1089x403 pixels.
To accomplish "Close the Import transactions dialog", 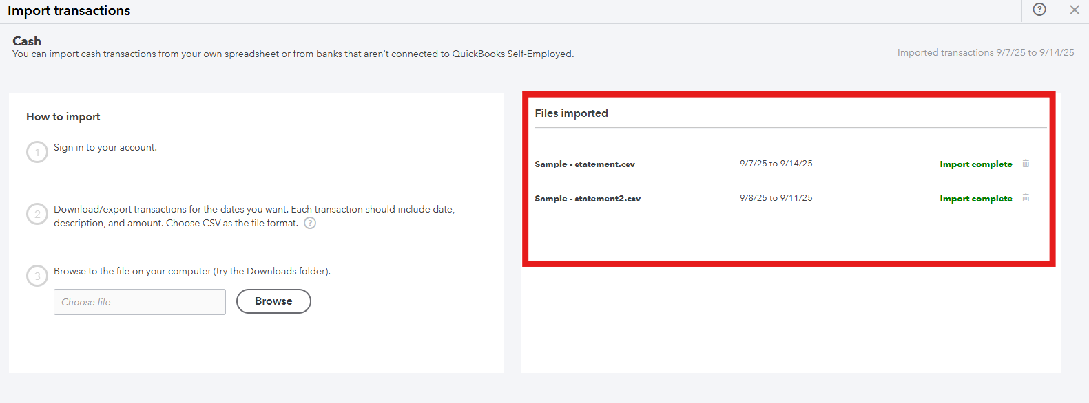I will coord(1074,10).
